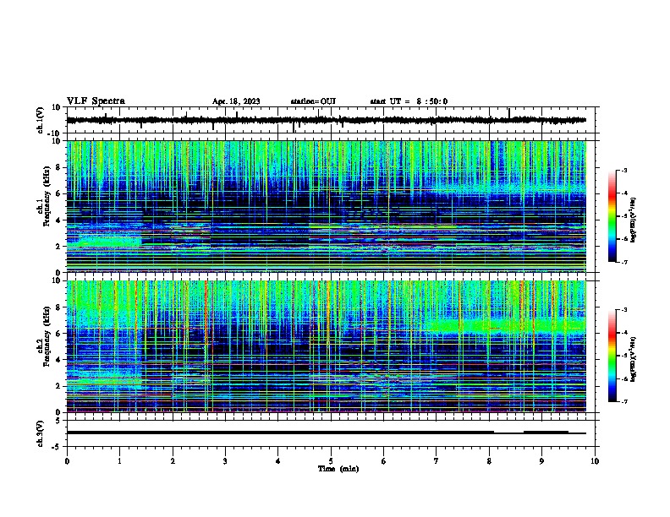Click time-axis tick label "5"
Image resolution: width=670 pixels, height=517 pixels.
(x=331, y=461)
